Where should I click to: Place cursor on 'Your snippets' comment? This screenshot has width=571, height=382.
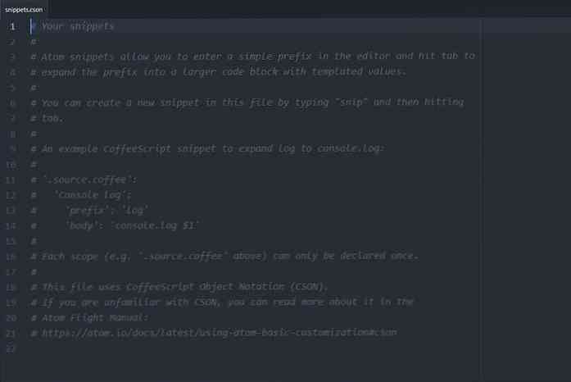pos(78,26)
